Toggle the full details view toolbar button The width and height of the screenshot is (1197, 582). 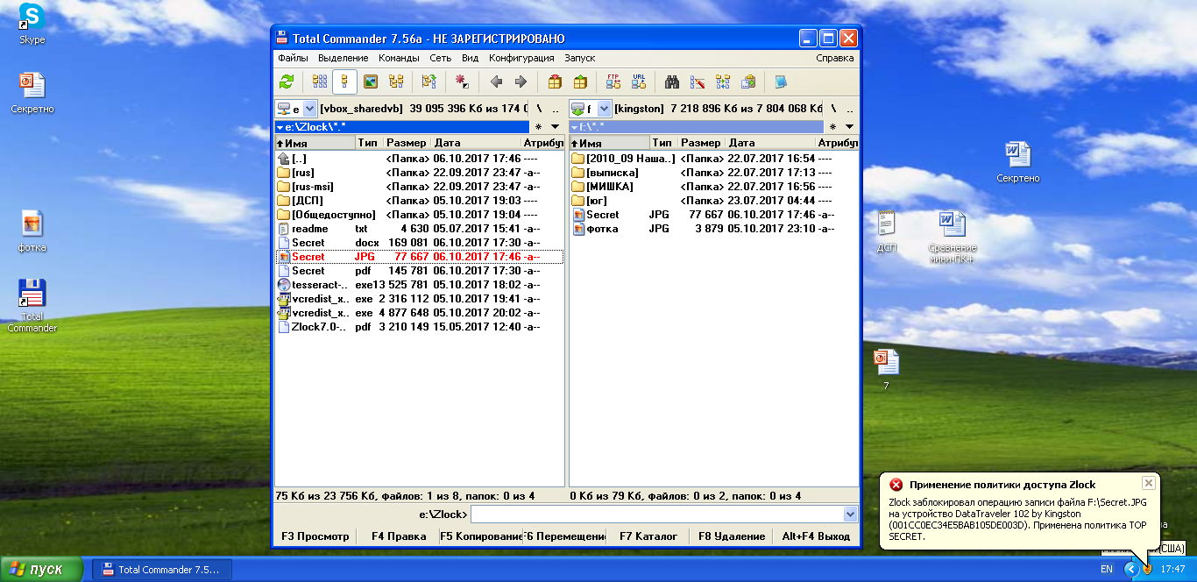(x=344, y=82)
